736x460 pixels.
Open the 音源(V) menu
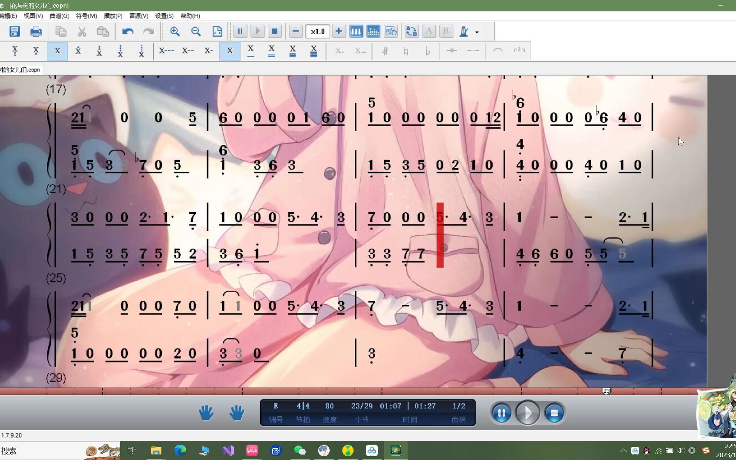139,16
